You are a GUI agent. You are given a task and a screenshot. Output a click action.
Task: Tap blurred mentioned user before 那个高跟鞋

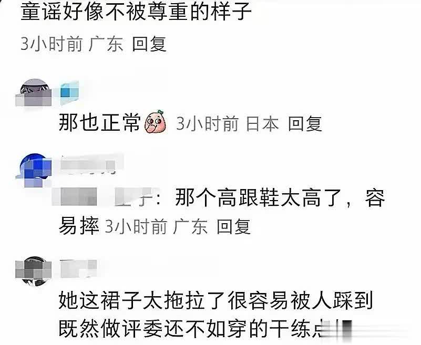[x=106, y=197]
